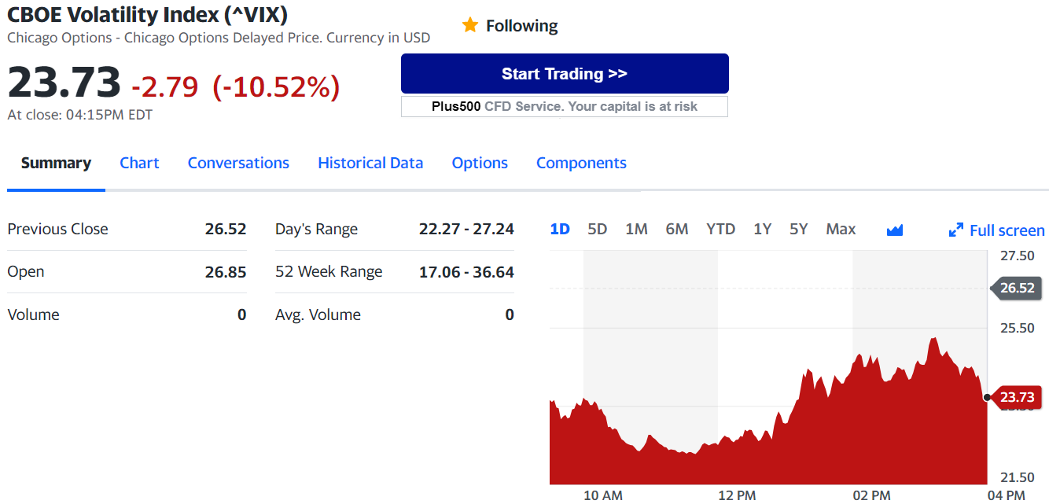Select the 5D chart range
This screenshot has width=1049, height=504.
coord(598,229)
